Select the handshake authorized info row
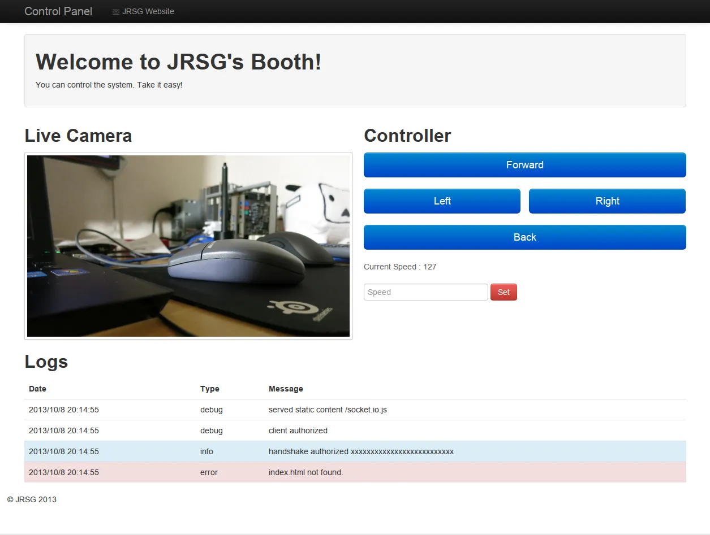Screen dimensions: 710x535 361,451
